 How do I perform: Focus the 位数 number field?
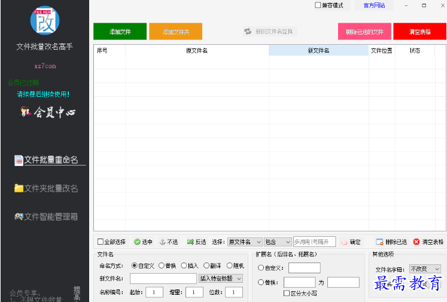click(234, 292)
